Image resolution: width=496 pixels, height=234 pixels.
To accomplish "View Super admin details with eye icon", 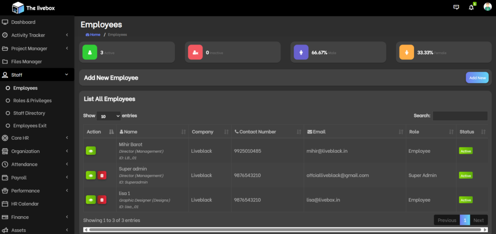I will click(91, 175).
